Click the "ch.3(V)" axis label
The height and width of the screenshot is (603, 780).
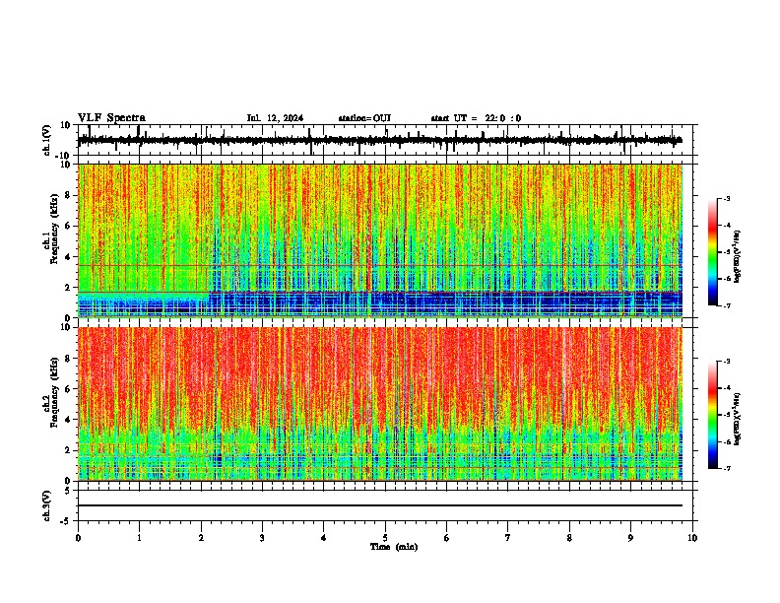[47, 505]
